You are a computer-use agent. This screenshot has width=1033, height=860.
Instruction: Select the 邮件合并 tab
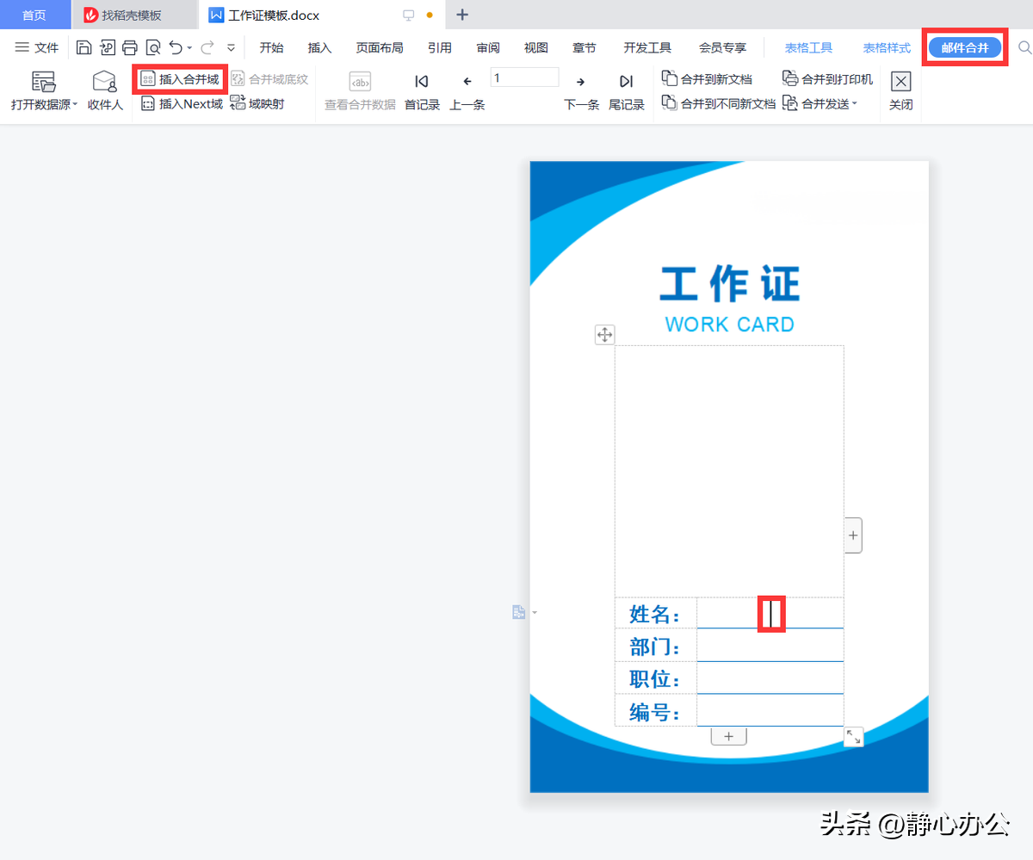(x=965, y=47)
